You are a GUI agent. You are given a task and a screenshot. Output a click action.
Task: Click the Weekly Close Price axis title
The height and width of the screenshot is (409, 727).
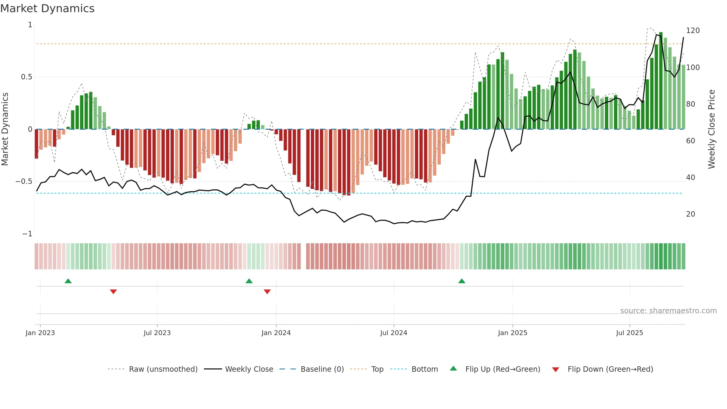click(x=712, y=129)
